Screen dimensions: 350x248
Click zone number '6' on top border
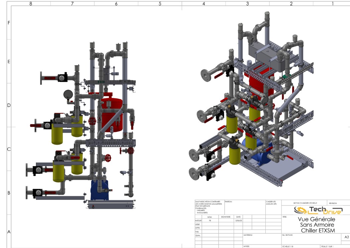tap(116, 4)
